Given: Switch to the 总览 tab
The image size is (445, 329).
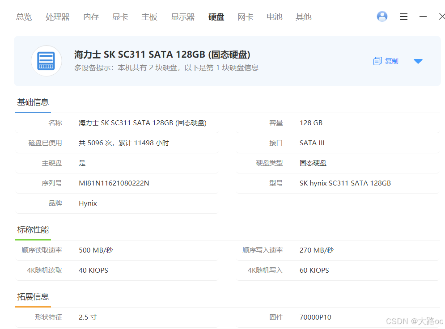Looking at the screenshot, I should click(24, 17).
